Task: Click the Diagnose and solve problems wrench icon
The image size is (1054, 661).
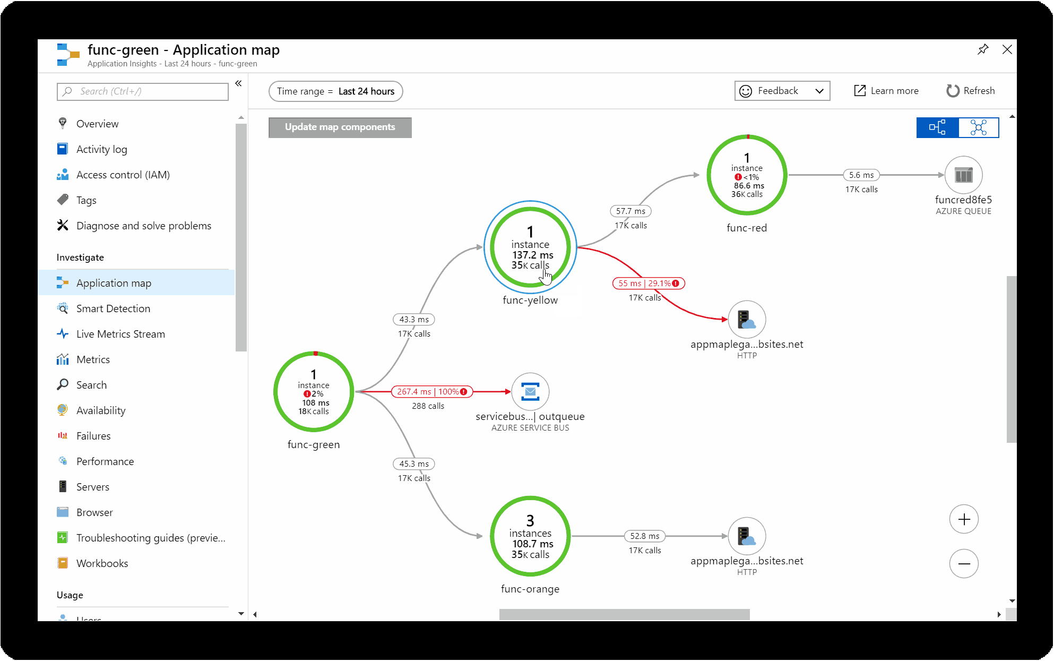Action: click(63, 226)
